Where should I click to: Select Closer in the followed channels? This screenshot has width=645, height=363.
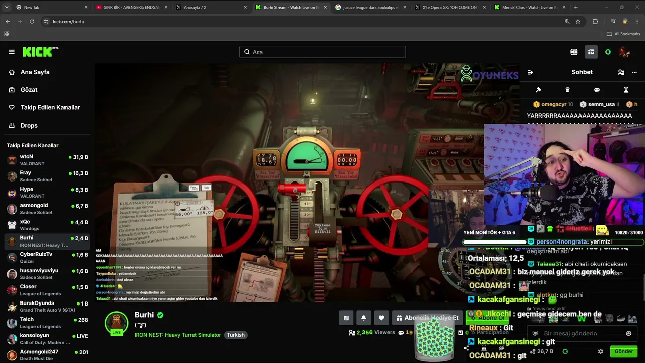(47, 290)
